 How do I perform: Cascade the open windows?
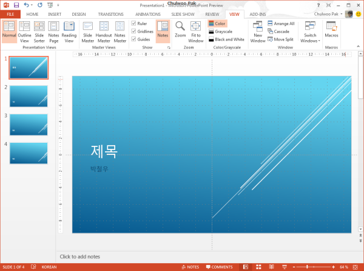[x=278, y=32]
